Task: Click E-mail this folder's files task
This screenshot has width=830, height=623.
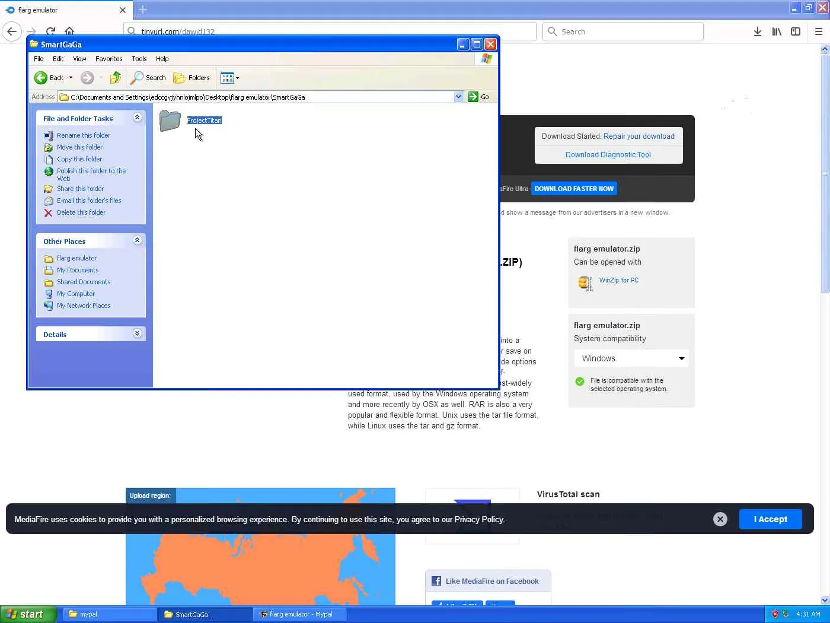Action: tap(89, 201)
